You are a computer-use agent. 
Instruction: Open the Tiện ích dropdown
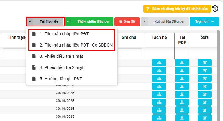[204, 22]
